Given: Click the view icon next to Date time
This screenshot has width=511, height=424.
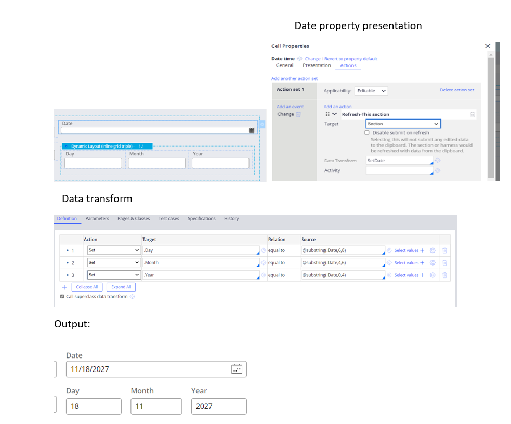Looking at the screenshot, I should (299, 59).
